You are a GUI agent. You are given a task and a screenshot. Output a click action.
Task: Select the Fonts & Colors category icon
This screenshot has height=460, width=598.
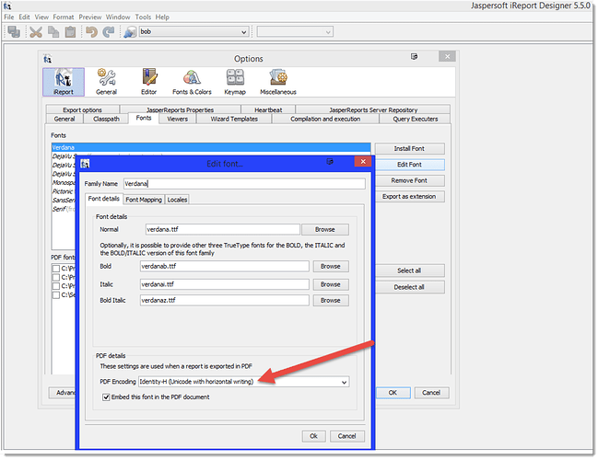coord(192,82)
